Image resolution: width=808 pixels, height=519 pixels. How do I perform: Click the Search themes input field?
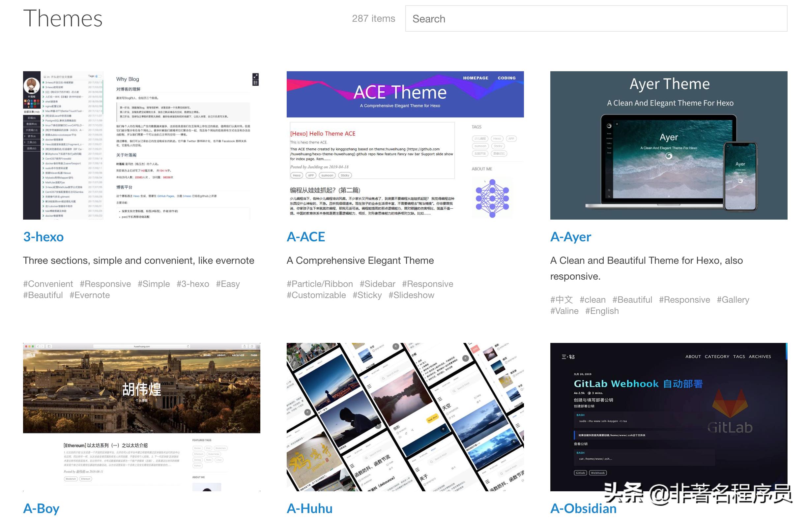click(x=596, y=18)
